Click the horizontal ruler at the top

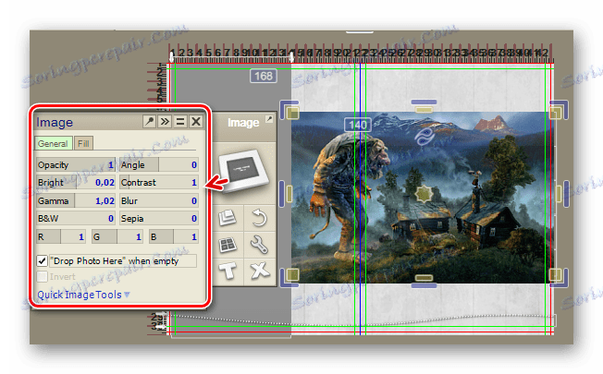click(x=361, y=54)
